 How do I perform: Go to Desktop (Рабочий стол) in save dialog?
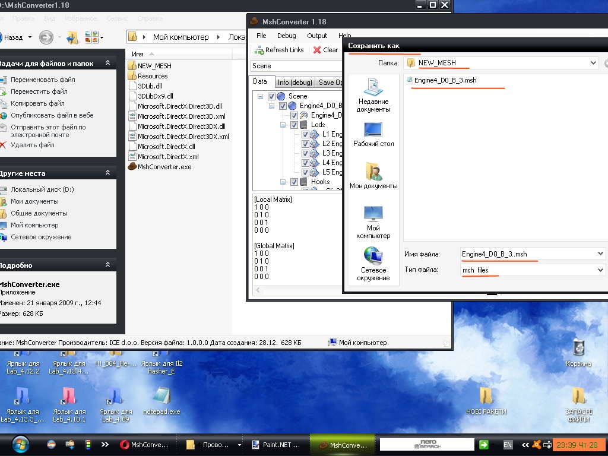click(x=373, y=135)
